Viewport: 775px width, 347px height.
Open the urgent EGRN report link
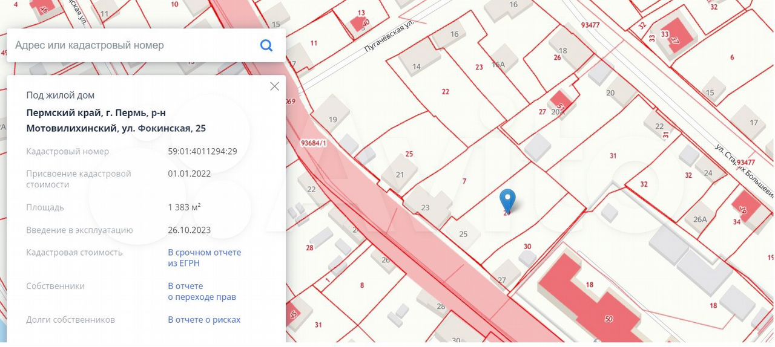pyautogui.click(x=204, y=258)
